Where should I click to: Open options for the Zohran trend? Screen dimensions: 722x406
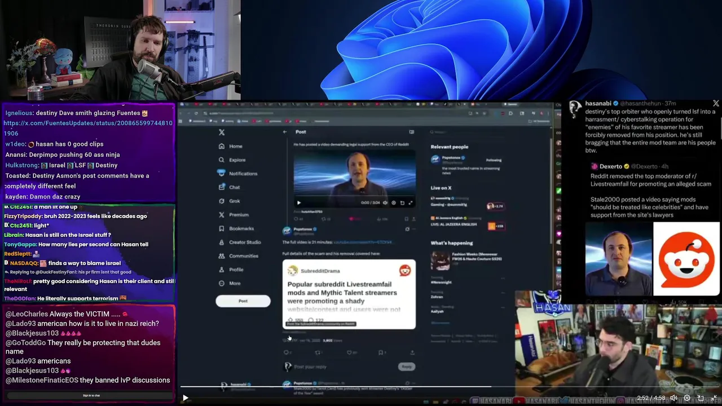503,292
